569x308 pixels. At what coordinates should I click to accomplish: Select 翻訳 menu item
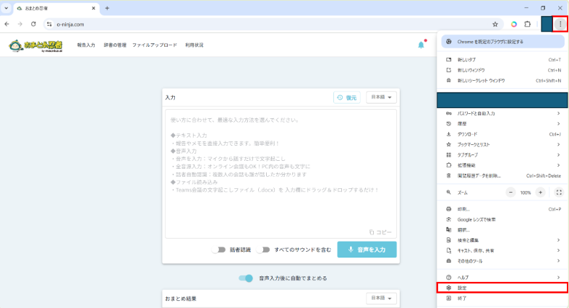click(x=502, y=230)
